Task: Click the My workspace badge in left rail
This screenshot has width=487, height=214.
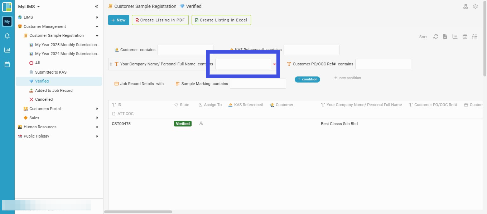Action: coord(7,21)
